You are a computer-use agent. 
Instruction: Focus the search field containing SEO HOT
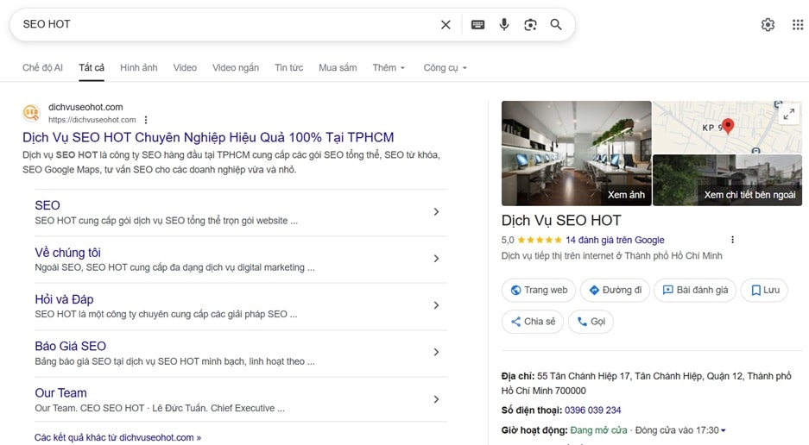(x=227, y=24)
